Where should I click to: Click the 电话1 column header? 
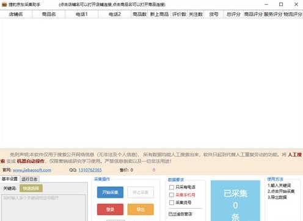click(82, 14)
